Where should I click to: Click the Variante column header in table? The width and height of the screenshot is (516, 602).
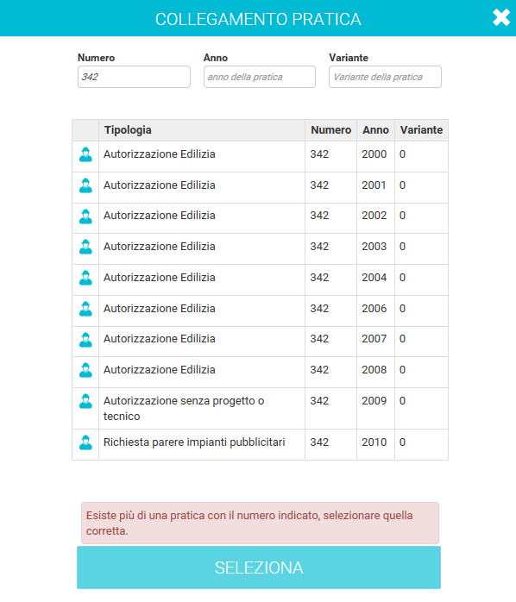coord(421,129)
